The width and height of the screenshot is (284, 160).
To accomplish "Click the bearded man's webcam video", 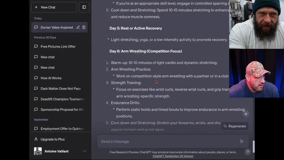I will (256, 24).
